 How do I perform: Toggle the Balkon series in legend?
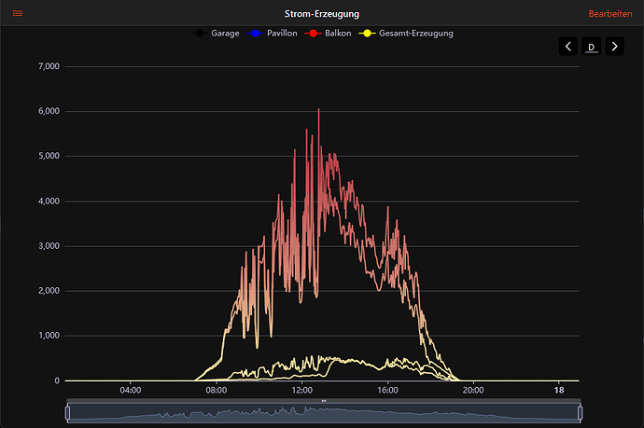pyautogui.click(x=329, y=34)
